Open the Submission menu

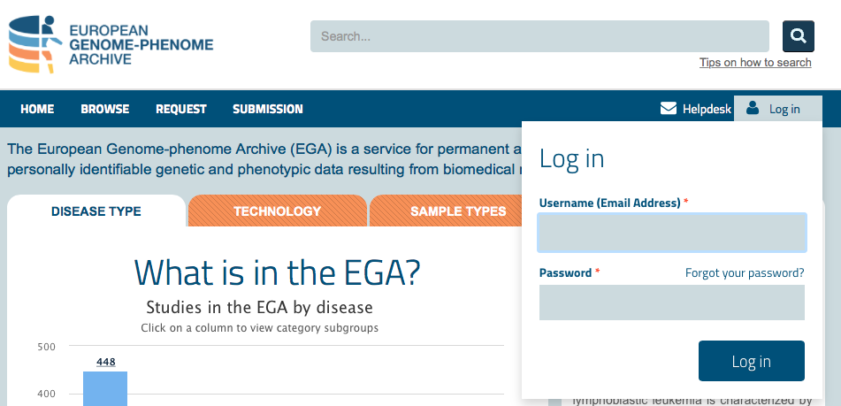(x=268, y=110)
